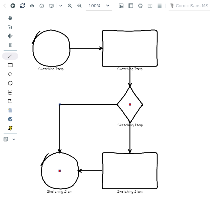Toggle the layout panel icon
210x207 pixels.
tap(121, 6)
